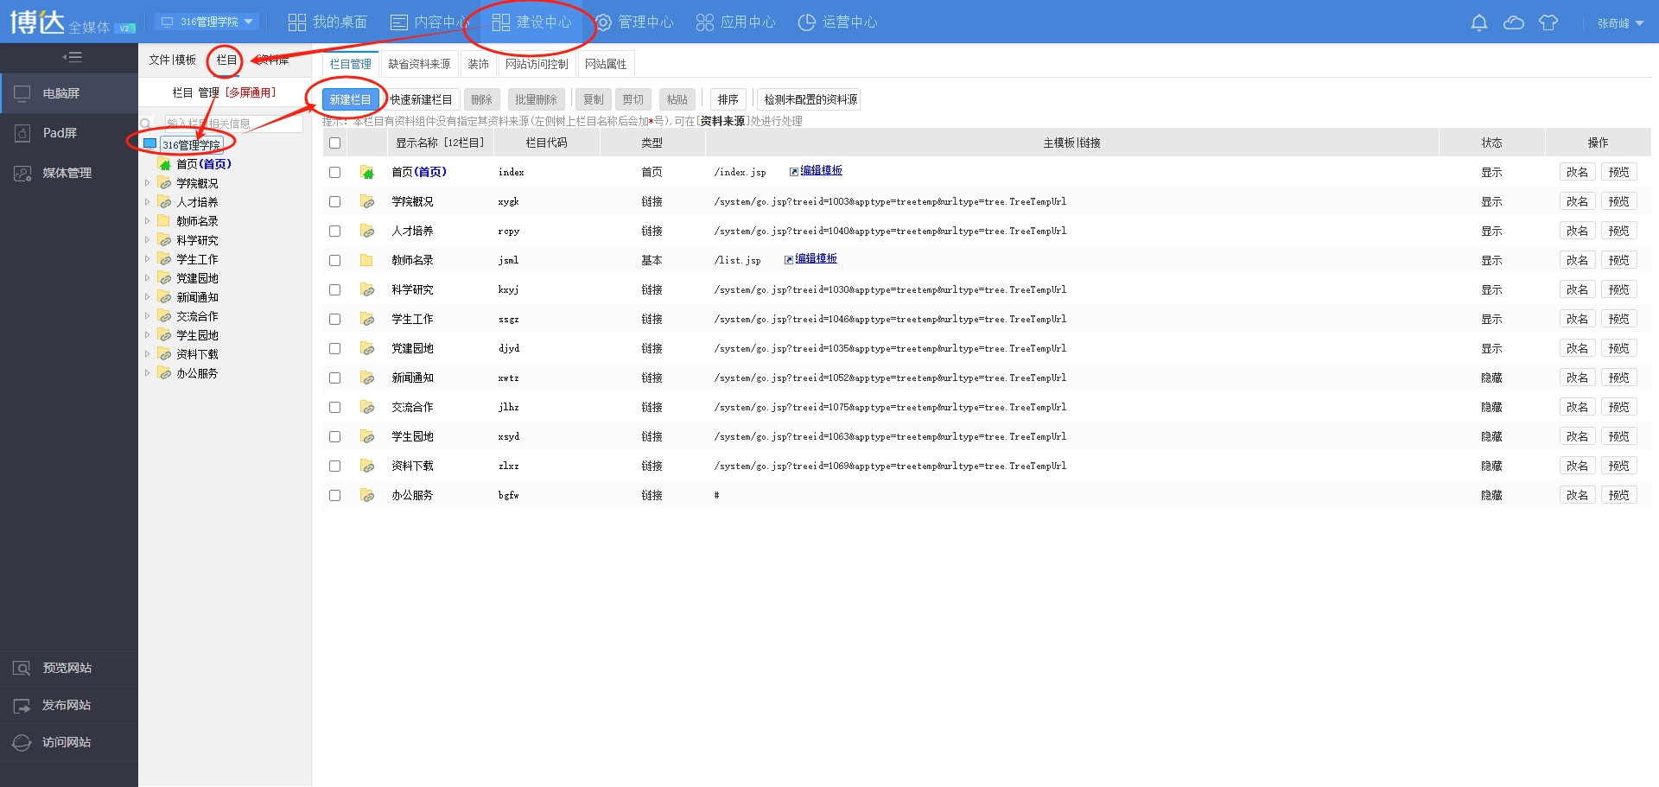Check the 新闻通知 row checkbox
The image size is (1659, 787).
(x=335, y=378)
